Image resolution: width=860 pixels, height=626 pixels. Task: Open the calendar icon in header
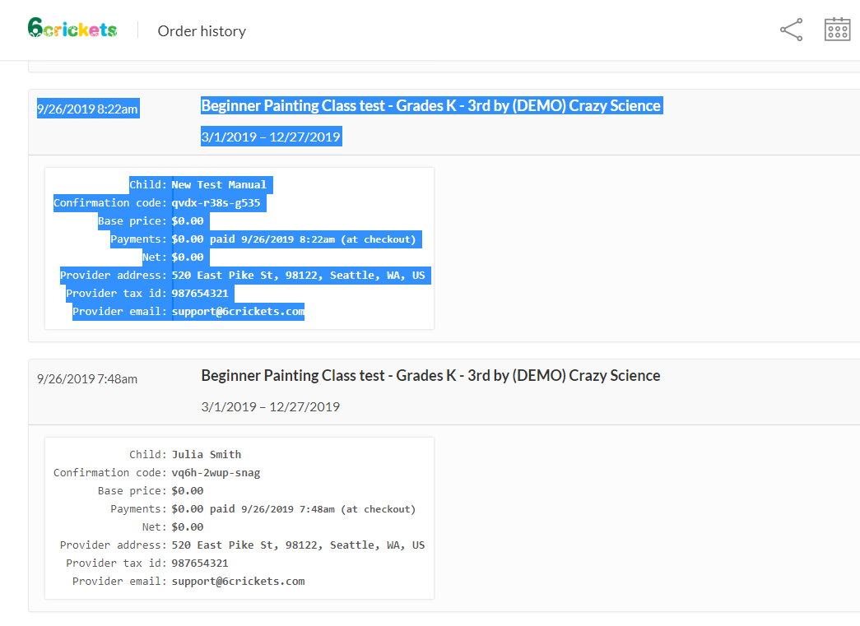837,30
